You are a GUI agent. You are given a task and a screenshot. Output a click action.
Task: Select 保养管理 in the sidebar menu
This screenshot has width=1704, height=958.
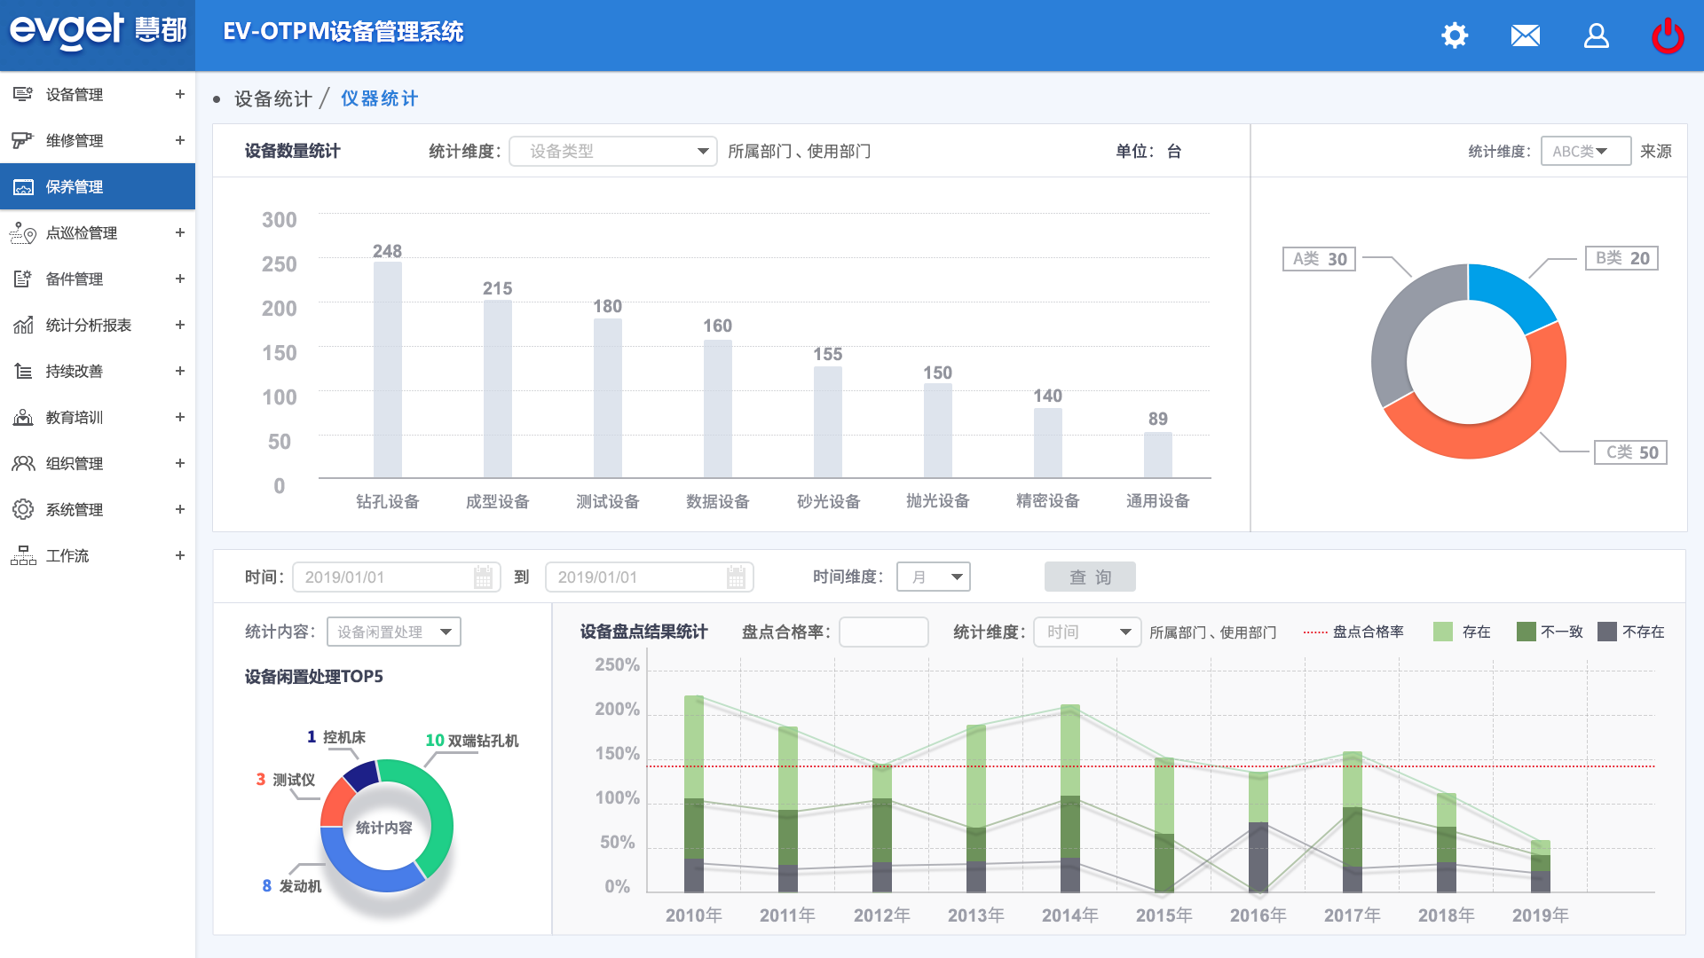[75, 186]
